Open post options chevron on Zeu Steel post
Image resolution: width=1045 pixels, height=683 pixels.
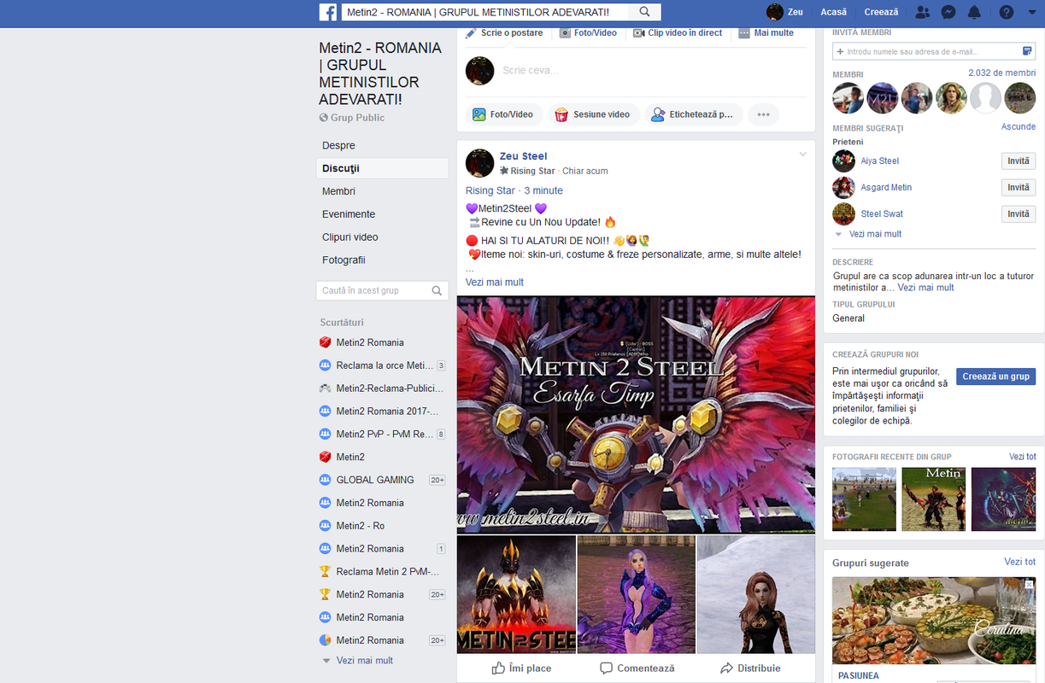(802, 155)
